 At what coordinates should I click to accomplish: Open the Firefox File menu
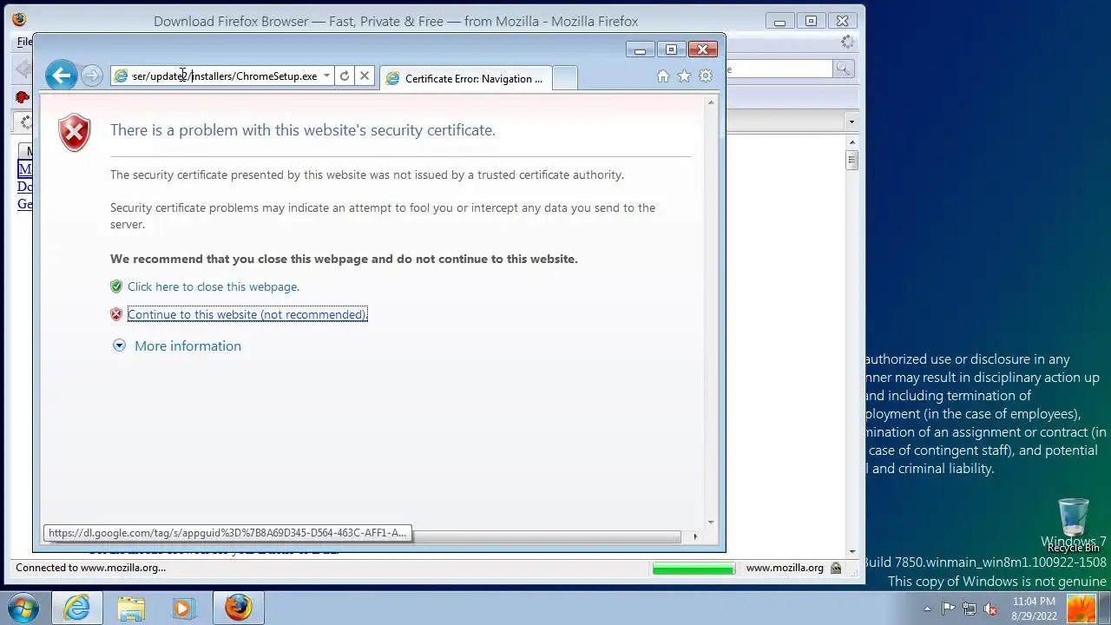(24, 42)
